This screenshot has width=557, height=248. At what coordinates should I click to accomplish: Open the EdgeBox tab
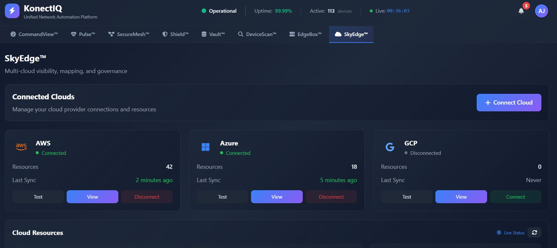tap(305, 34)
